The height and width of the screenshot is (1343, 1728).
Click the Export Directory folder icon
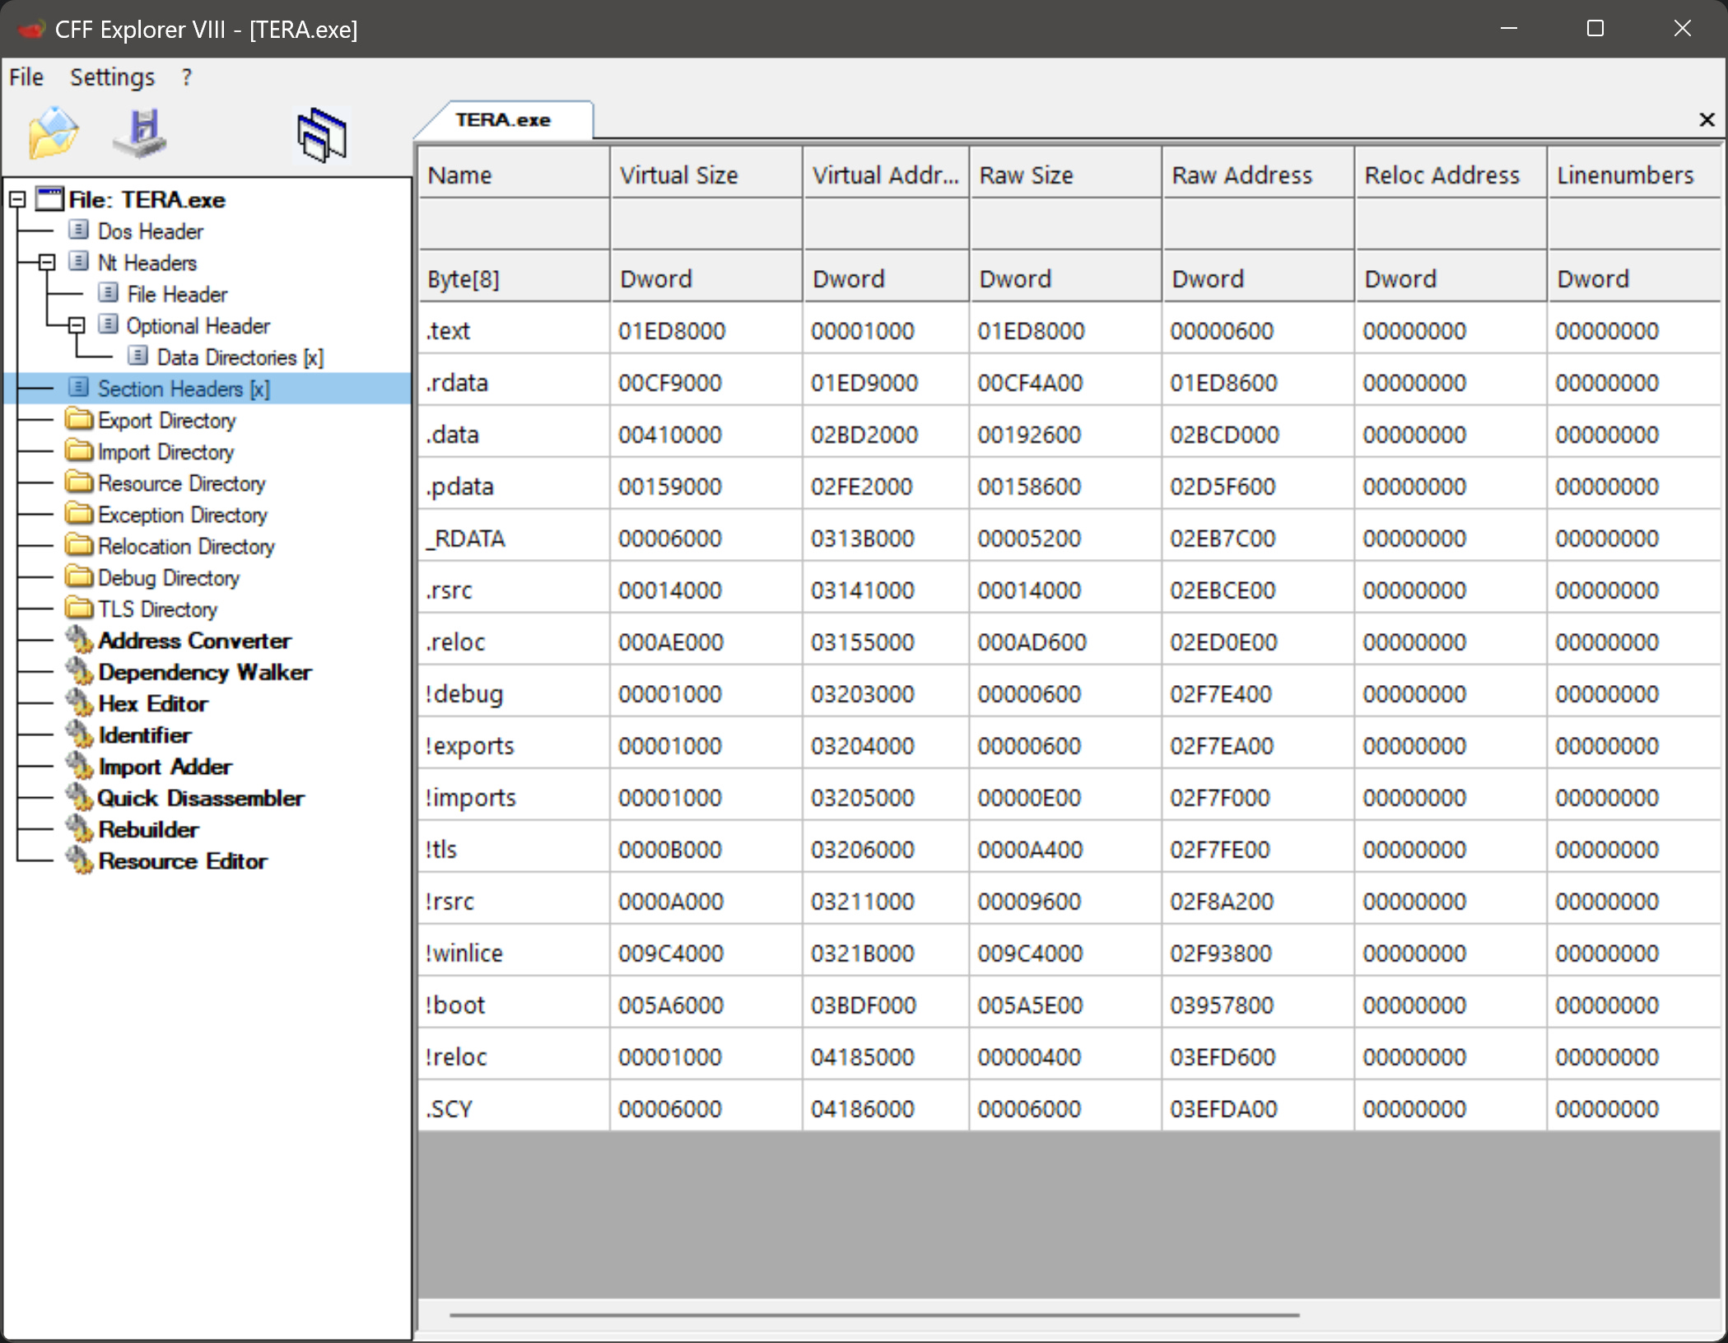point(79,420)
